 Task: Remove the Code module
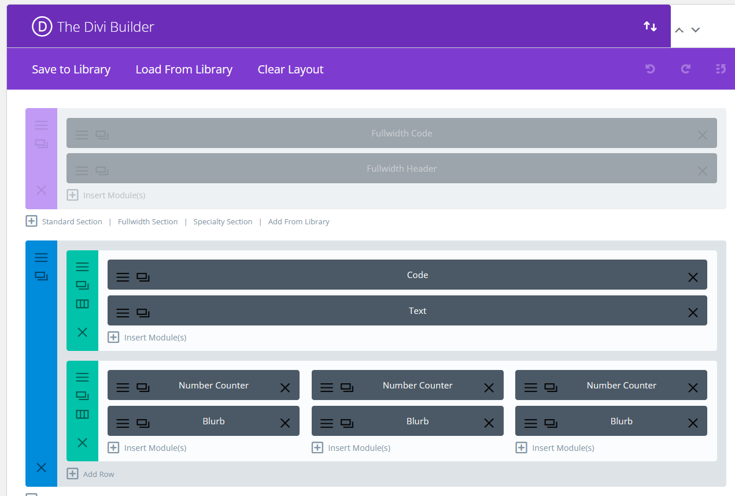(x=693, y=277)
